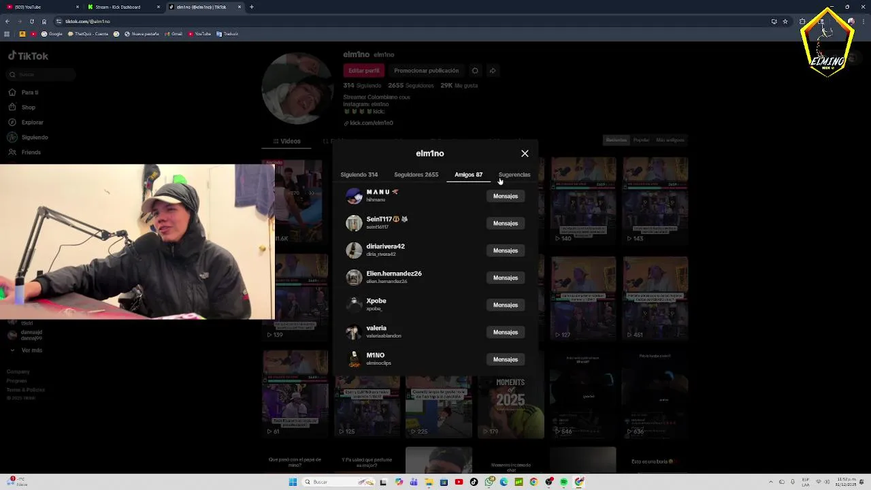Open the Gmail bookmark

coord(174,34)
